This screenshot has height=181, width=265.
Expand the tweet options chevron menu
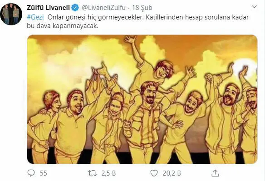click(x=255, y=7)
